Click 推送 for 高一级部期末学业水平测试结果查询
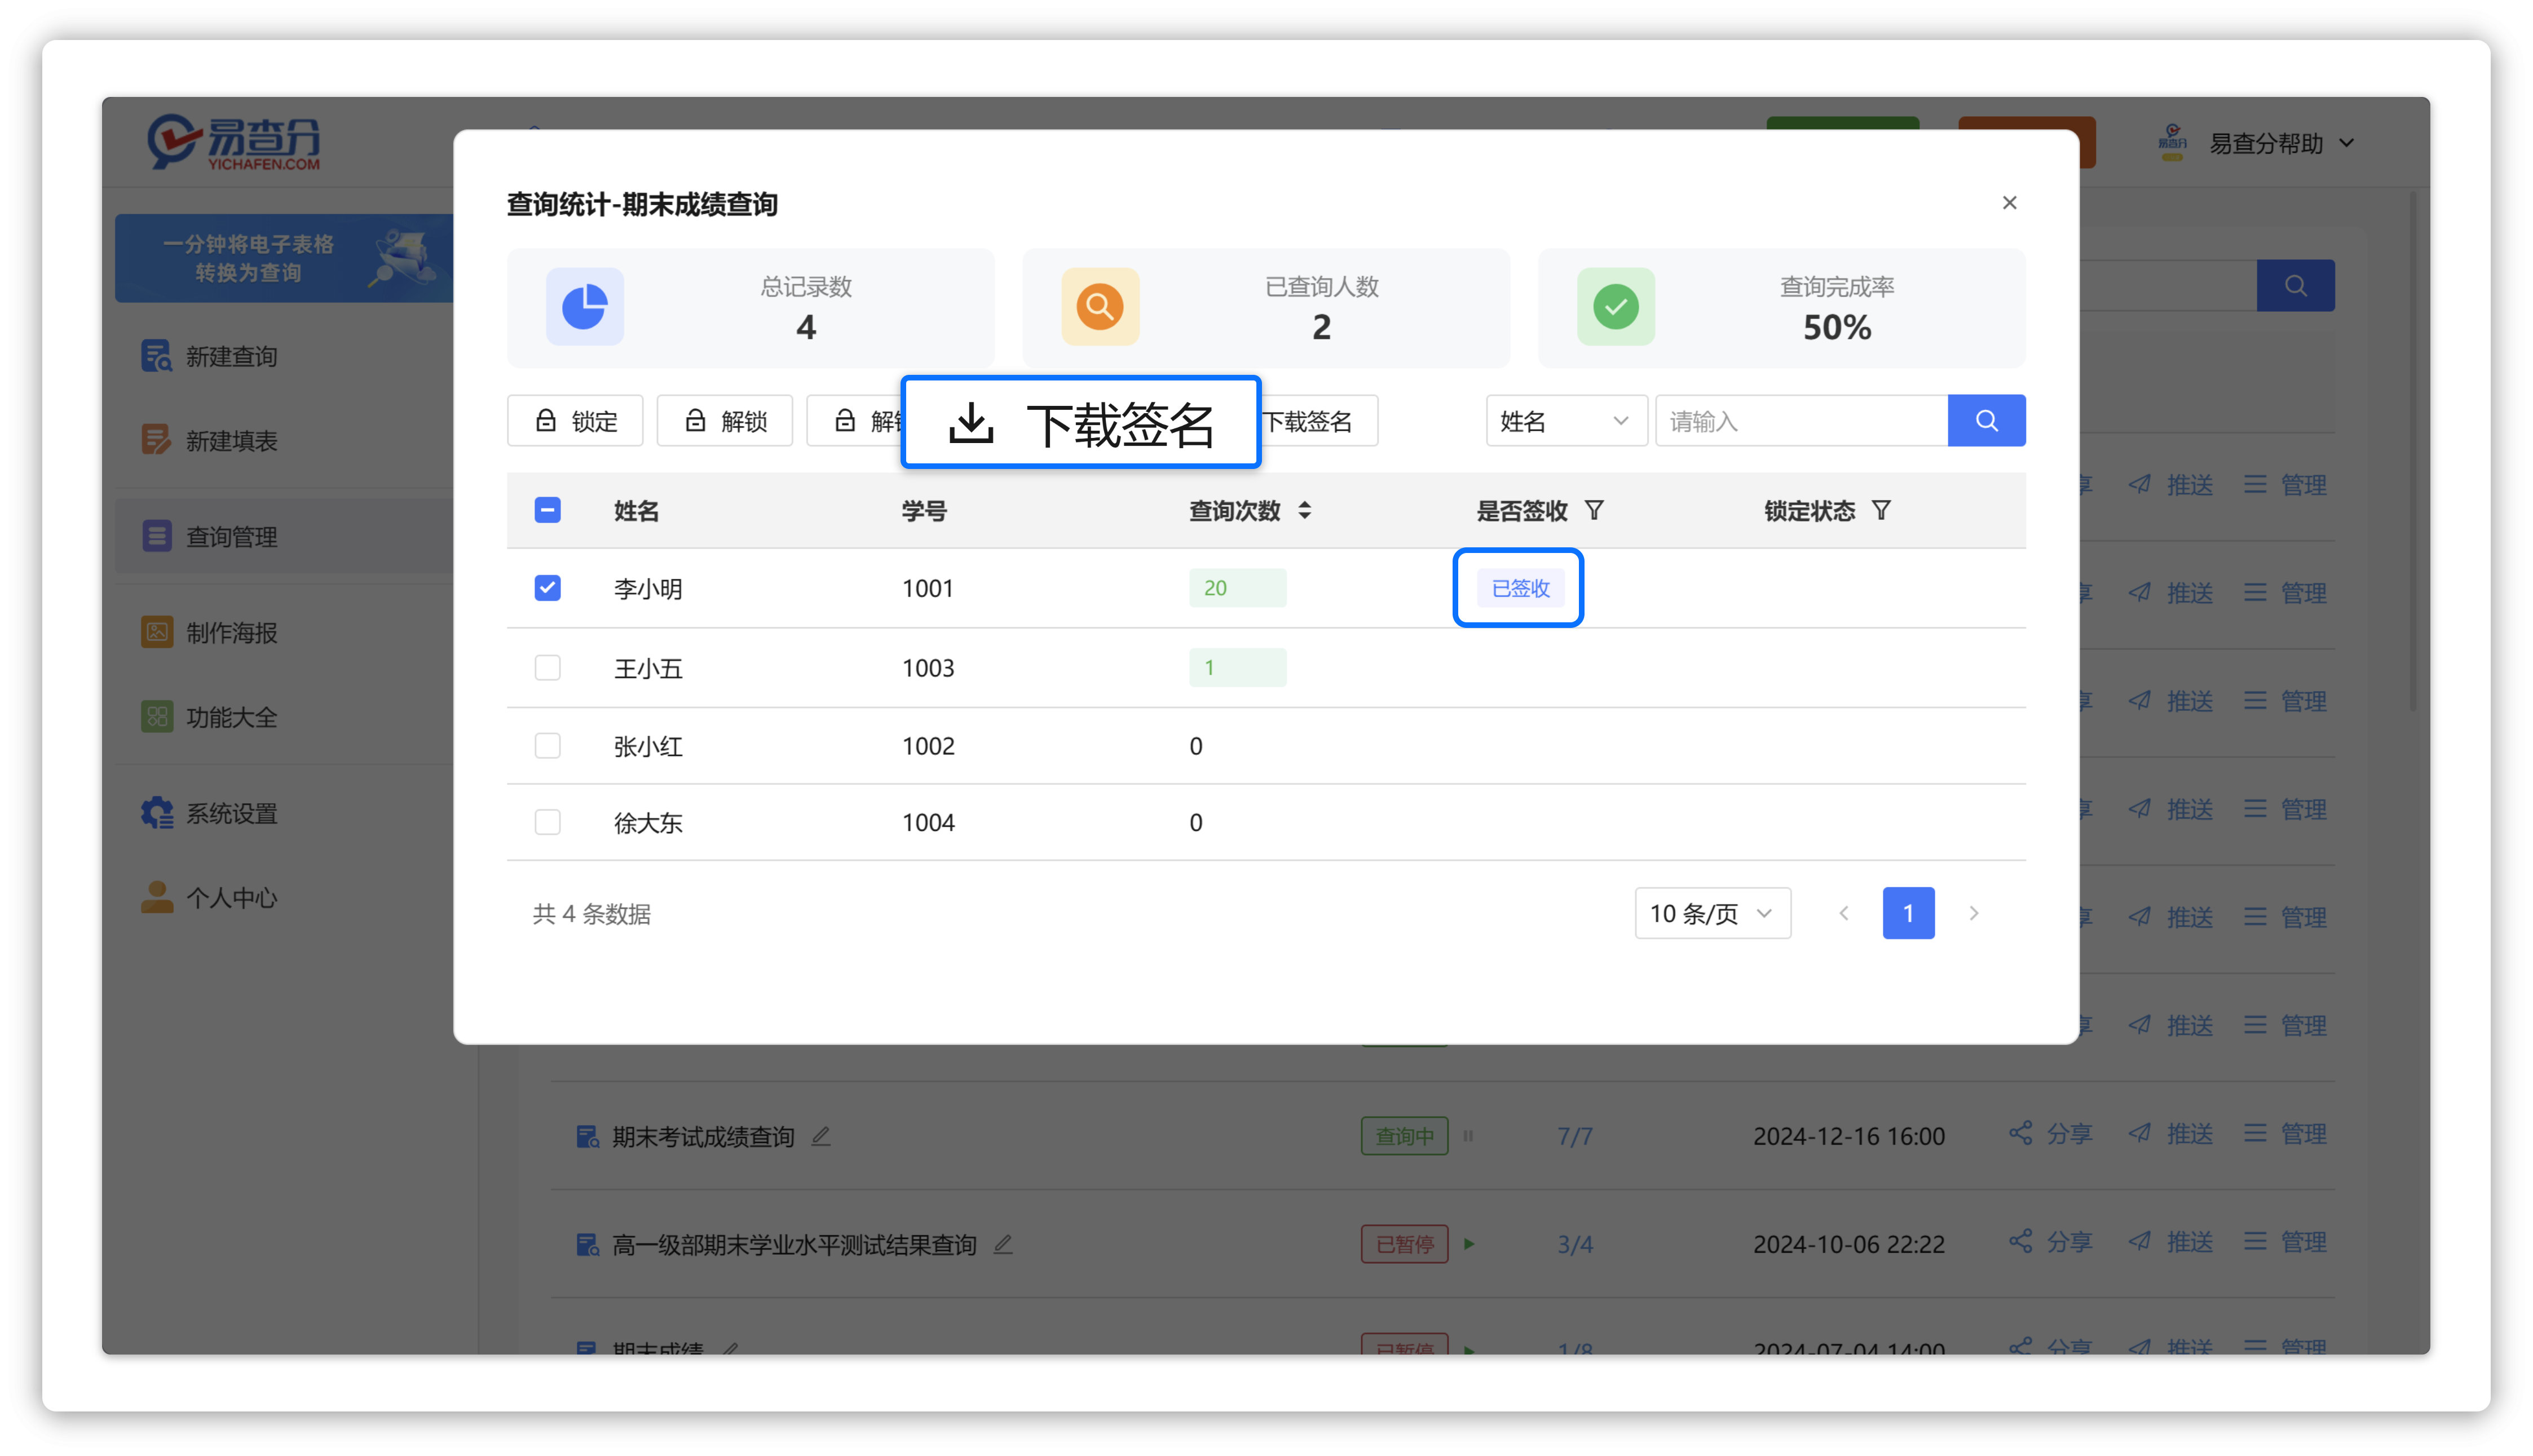Screen dimensions: 2533x1456 point(2170,1242)
